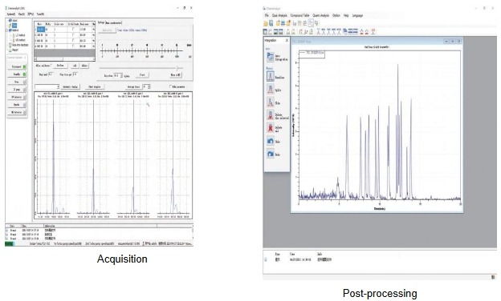Toggle checkbox in first table row
The height and width of the screenshot is (301, 501).
click(x=74, y=30)
